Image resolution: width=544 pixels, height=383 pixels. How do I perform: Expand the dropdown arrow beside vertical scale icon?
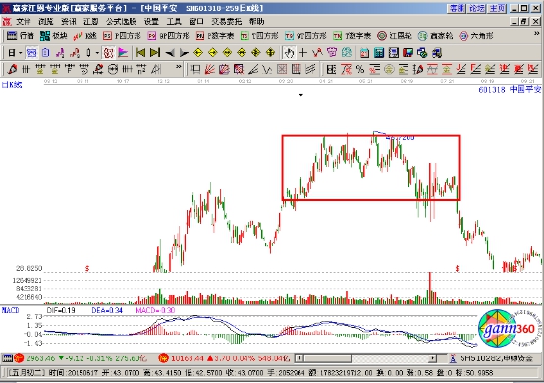(97, 53)
